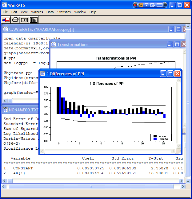This screenshot has width=192, height=199.
Task: Minimize the Transformations window
Action: coord(170,44)
